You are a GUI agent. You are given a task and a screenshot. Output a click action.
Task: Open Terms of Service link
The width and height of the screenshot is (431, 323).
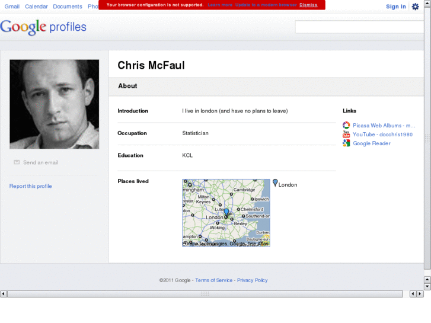[x=214, y=280]
